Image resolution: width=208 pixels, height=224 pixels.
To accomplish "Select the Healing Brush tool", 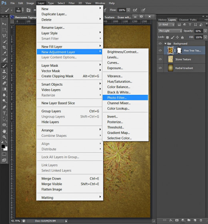I will click(x=4, y=60).
